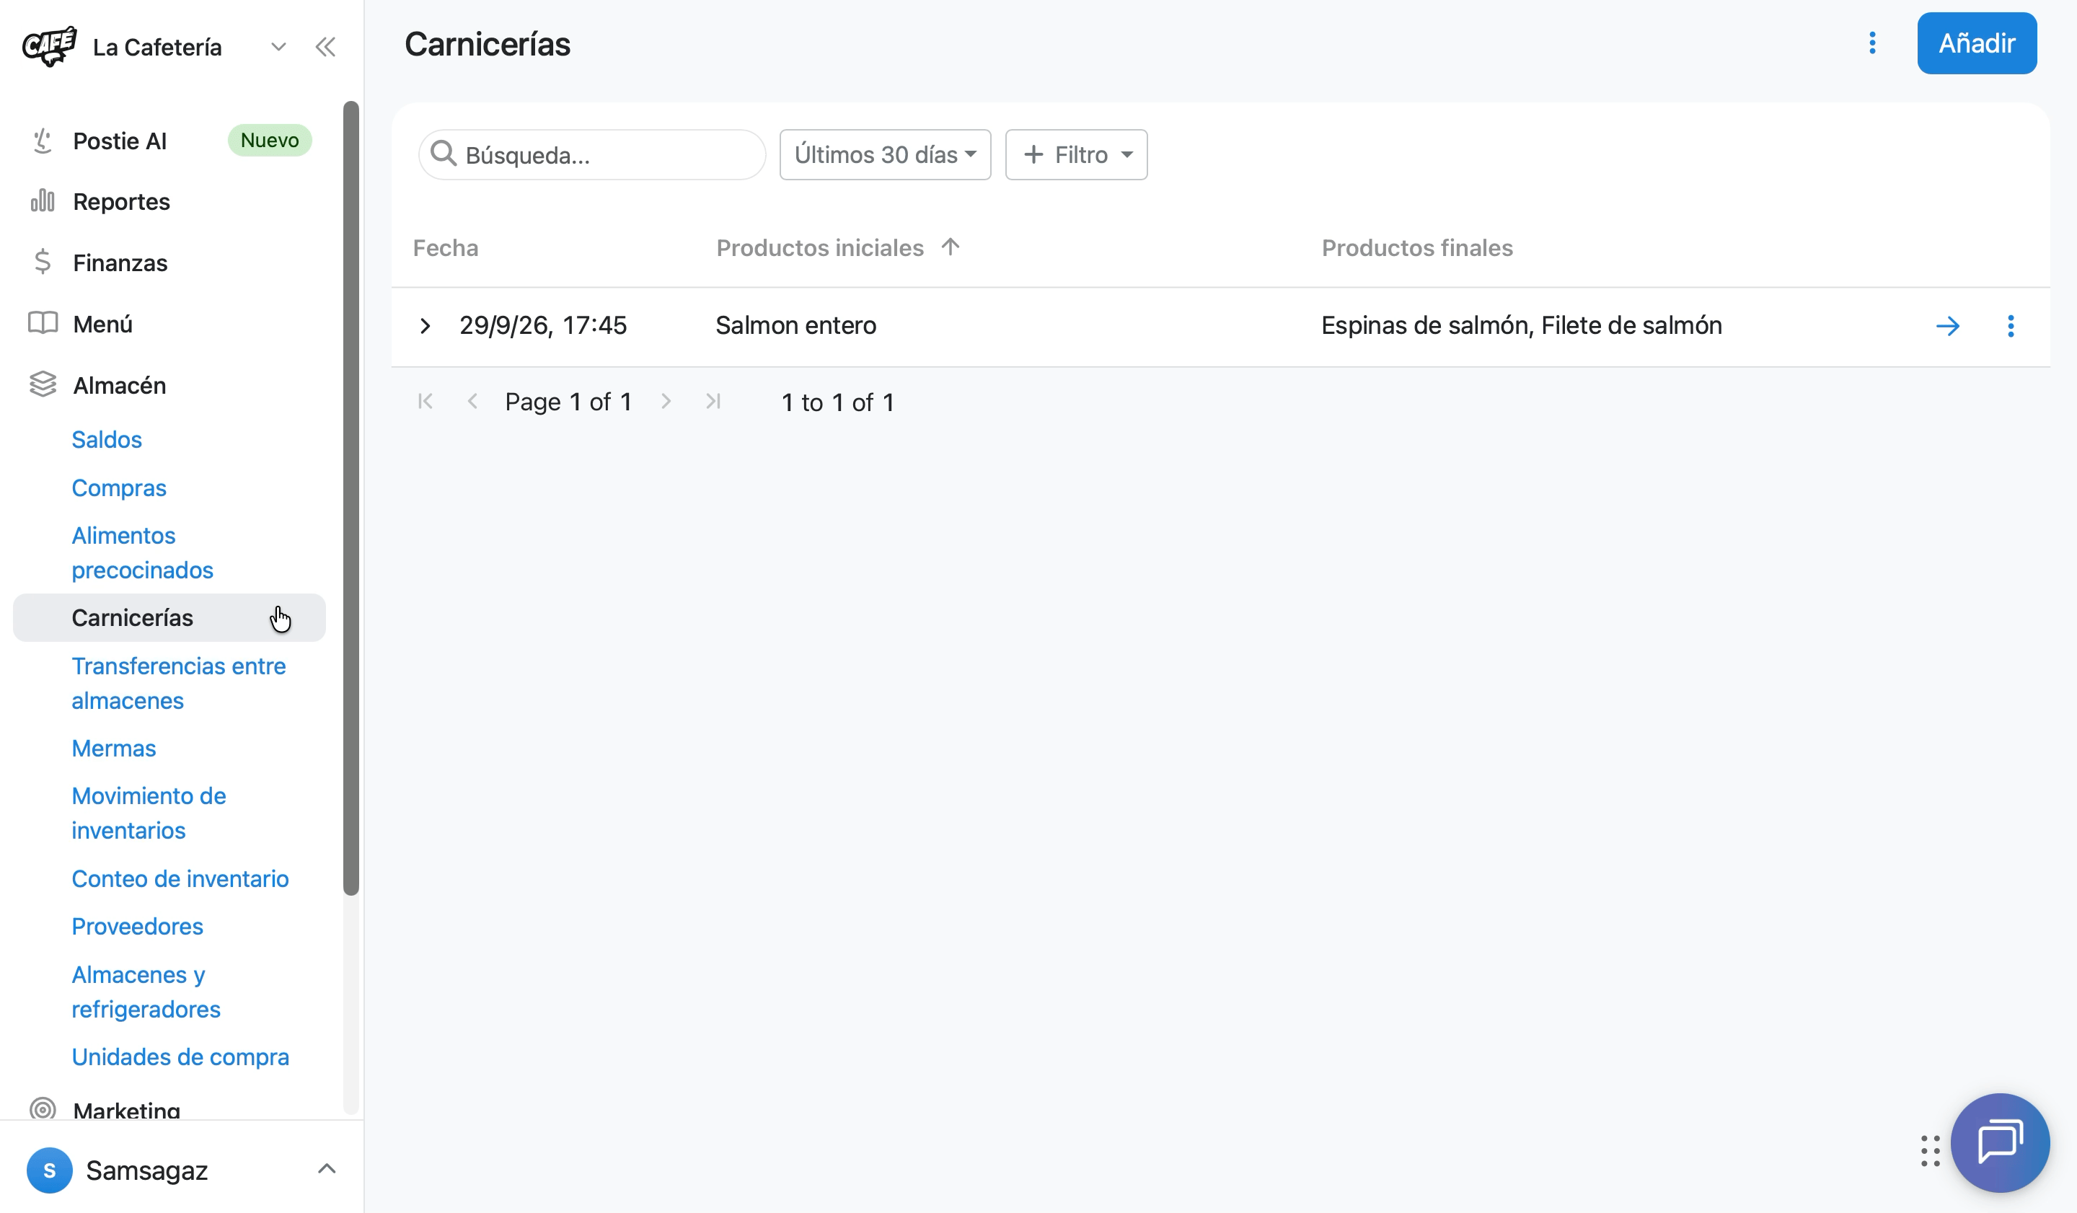Open the La Cafetería account dropdown
This screenshot has width=2077, height=1213.
278,47
